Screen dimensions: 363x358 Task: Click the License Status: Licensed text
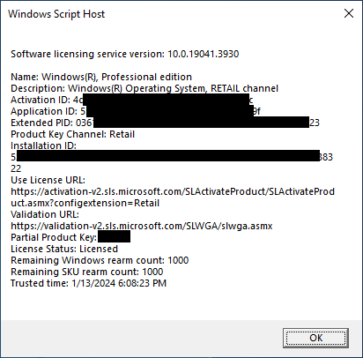coord(64,249)
